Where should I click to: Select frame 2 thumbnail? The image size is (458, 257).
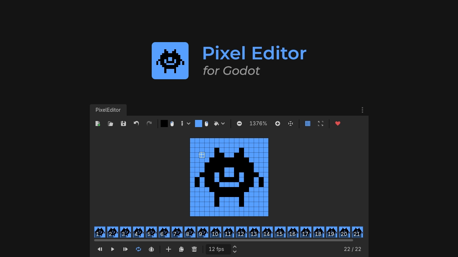pos(113,232)
